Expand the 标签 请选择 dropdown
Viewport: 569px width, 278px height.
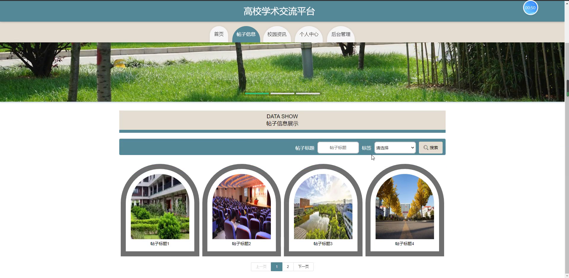395,148
